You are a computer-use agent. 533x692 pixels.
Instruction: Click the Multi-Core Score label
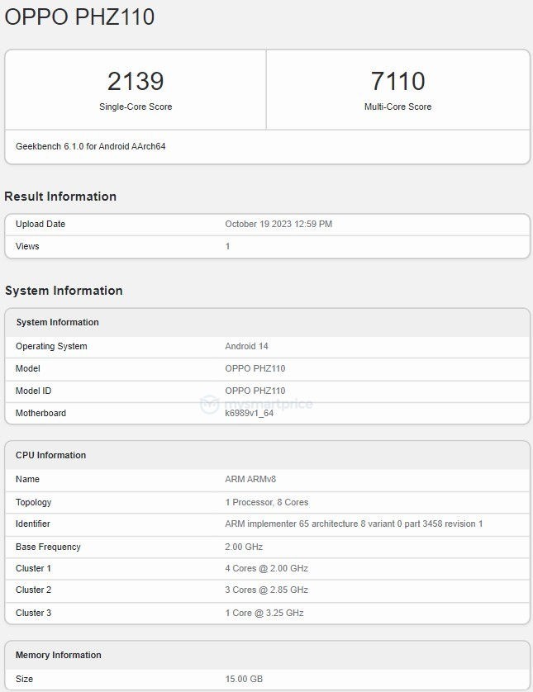[397, 107]
